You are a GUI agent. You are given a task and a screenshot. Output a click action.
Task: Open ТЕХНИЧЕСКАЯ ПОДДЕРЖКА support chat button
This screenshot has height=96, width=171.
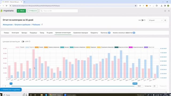[x=11, y=90]
